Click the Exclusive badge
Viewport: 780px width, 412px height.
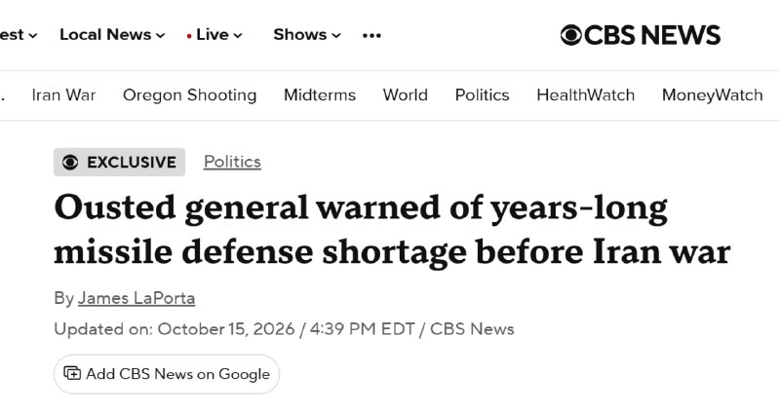(119, 162)
